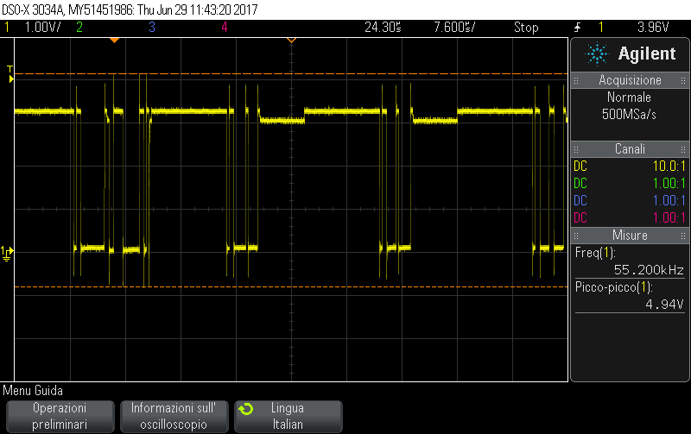Click the right grip handle of Acquisizione header

pos(683,80)
